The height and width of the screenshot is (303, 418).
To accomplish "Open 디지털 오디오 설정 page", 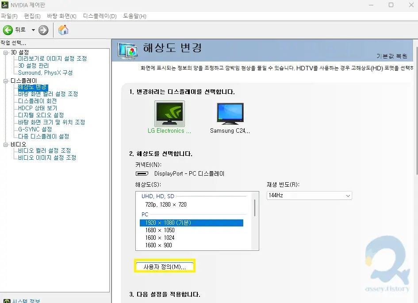I will point(41,115).
